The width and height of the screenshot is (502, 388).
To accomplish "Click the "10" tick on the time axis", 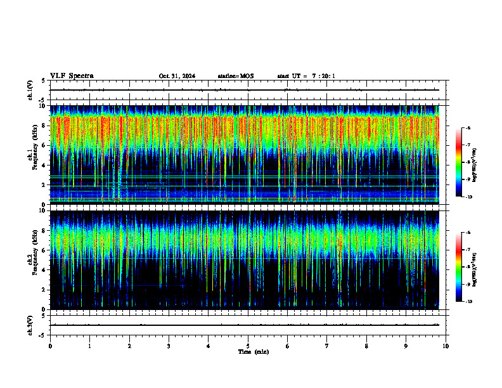I will coord(446,346).
